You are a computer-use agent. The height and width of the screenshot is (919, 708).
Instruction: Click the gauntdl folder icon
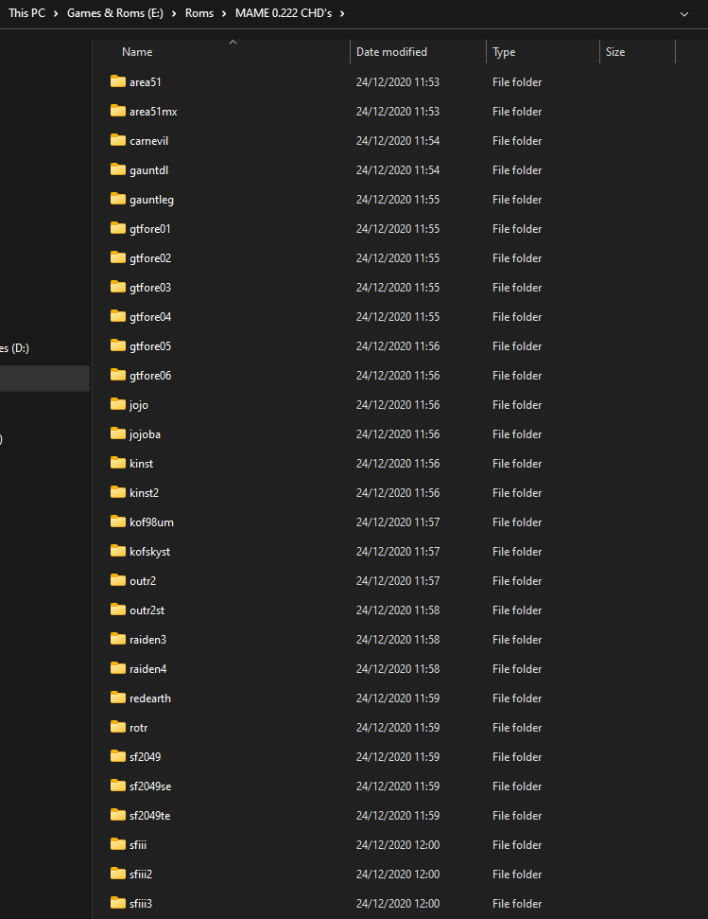[x=118, y=169]
